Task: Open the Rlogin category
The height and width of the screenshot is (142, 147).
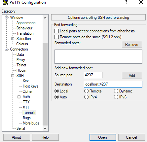Action: tap(21, 70)
